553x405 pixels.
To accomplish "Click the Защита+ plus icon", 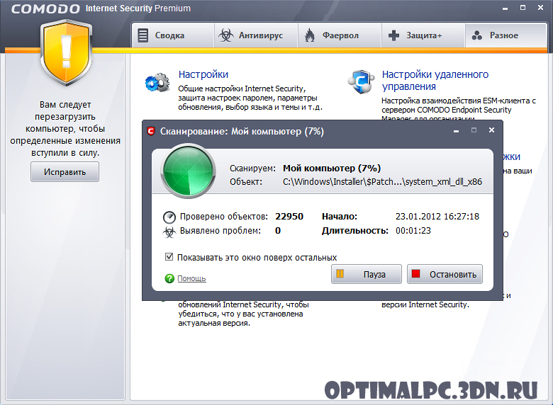I will [393, 35].
